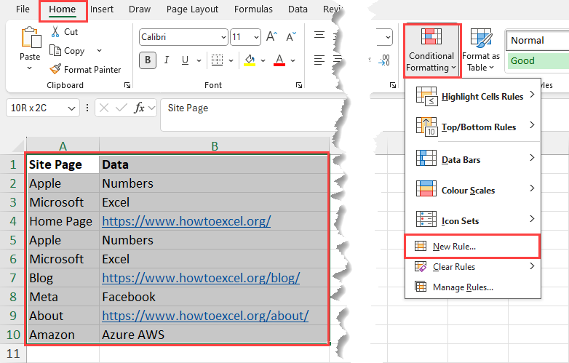Open Clipboard dialog launcher

click(127, 85)
